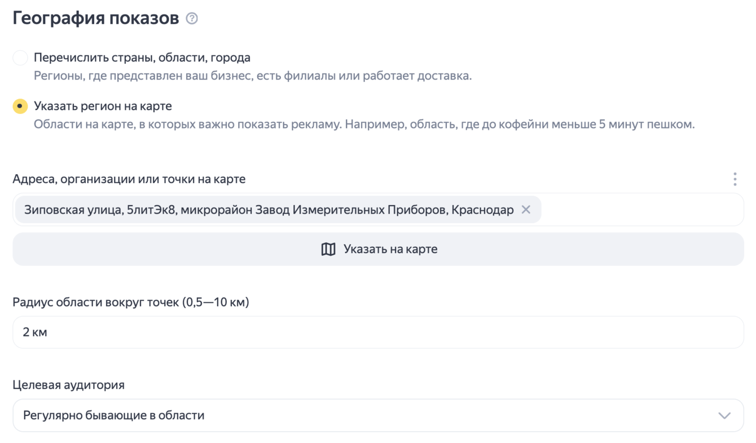Click the Целевая аудитория field label
Viewport: 756px width, 443px height.
69,385
